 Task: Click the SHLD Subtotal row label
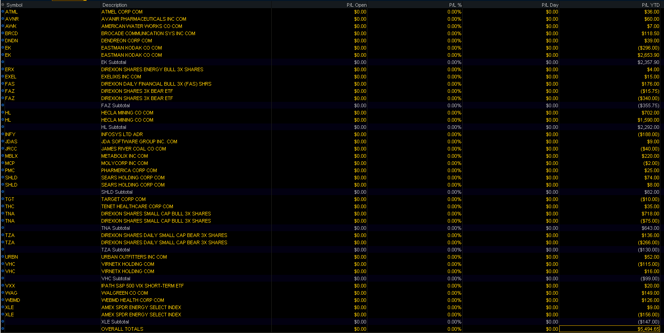(116, 192)
